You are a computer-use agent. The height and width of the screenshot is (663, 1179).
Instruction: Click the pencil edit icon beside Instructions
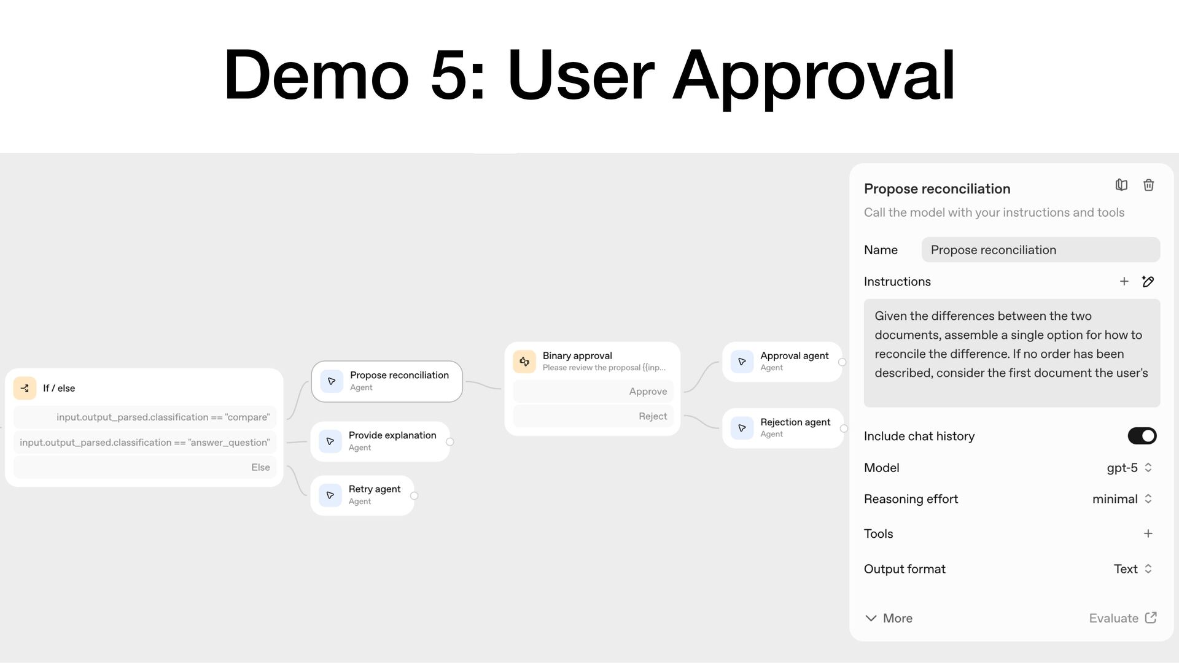tap(1148, 281)
